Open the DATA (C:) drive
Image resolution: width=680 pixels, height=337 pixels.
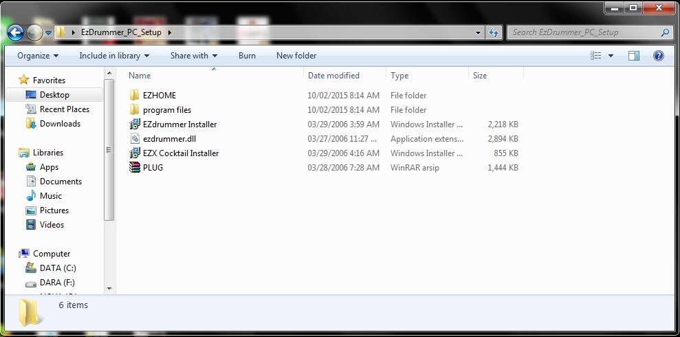[58, 268]
